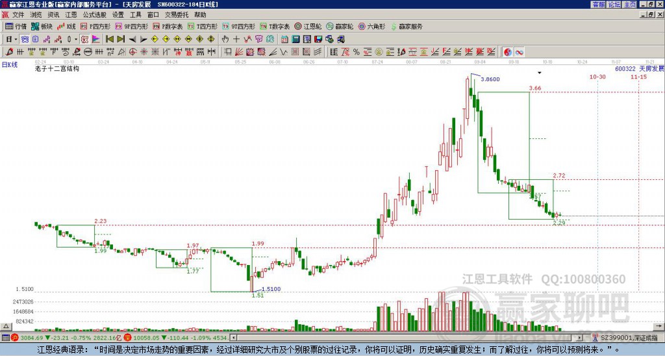The image size is (665, 356).
Task: Jump to first bar icon
Action: click(x=109, y=40)
